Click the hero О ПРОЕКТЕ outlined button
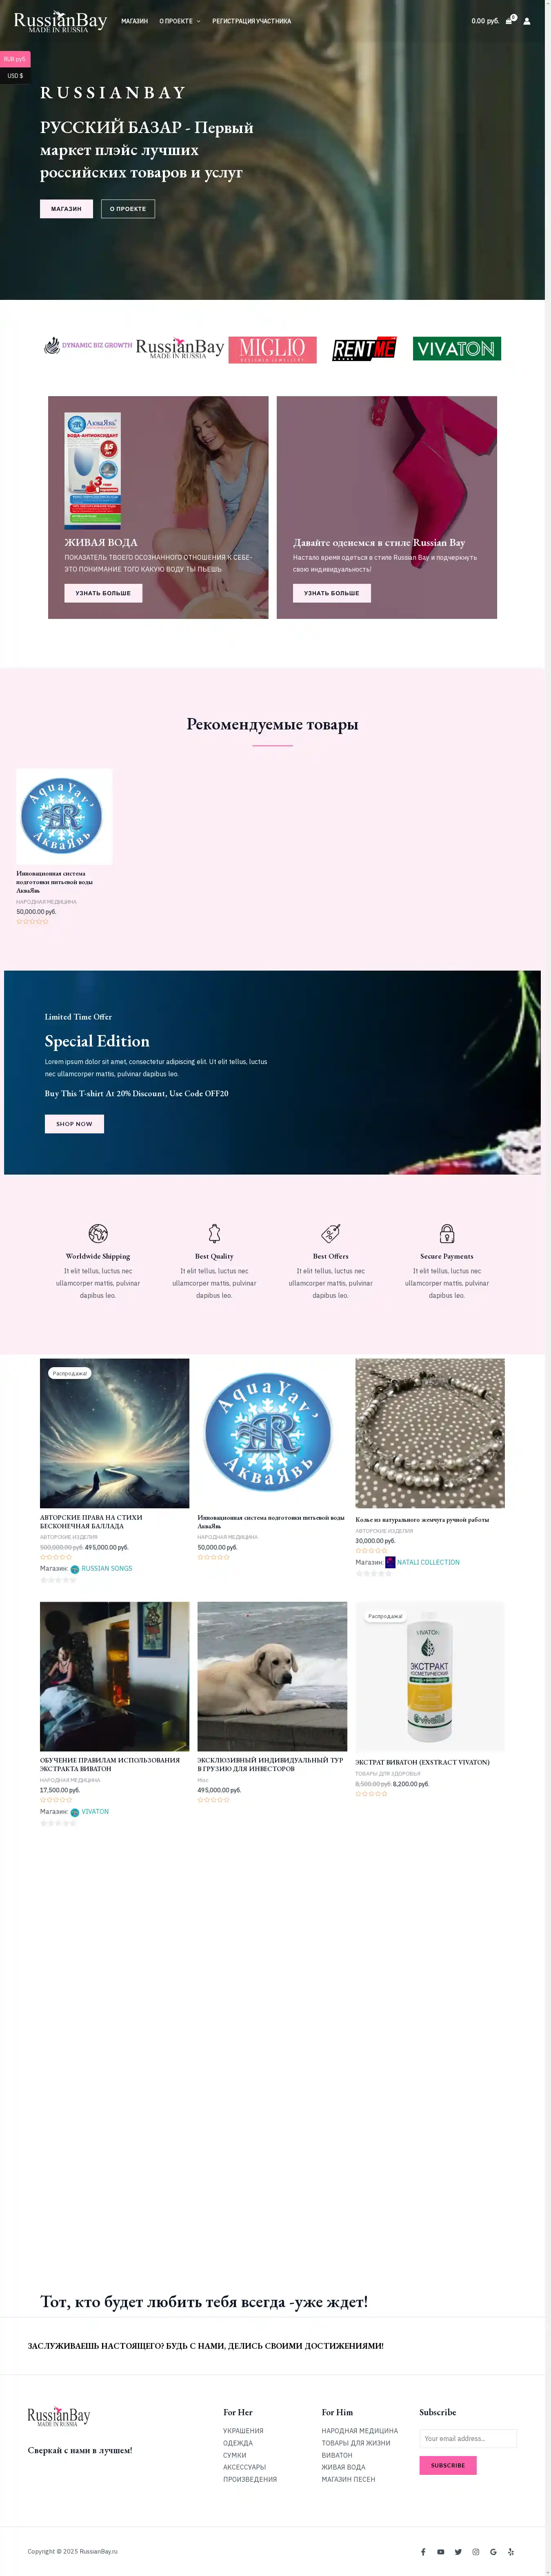 [x=128, y=209]
